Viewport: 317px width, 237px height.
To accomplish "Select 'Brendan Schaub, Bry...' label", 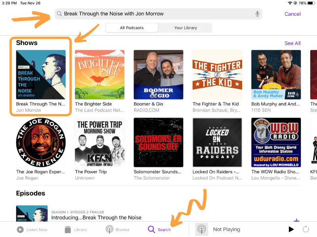I will [x=216, y=110].
